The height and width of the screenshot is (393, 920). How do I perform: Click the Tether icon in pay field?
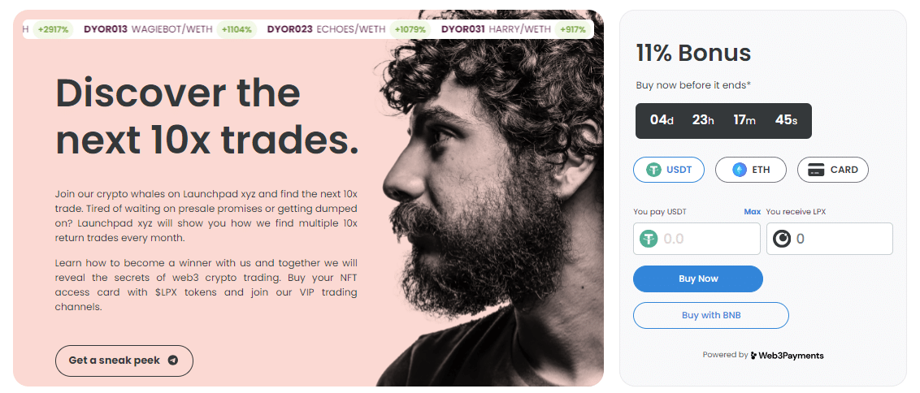[x=649, y=239]
